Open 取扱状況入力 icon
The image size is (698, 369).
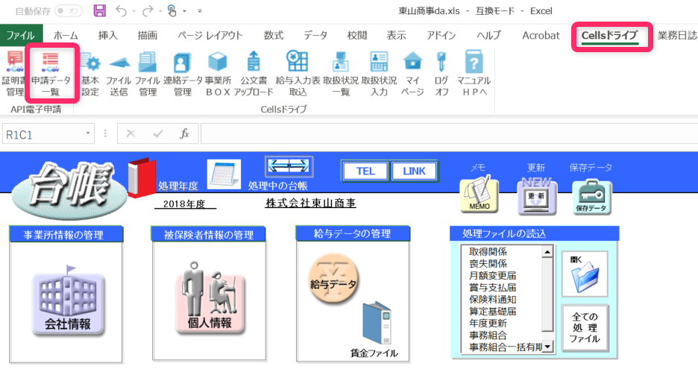pos(379,74)
